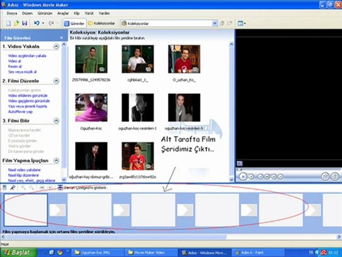Open the Nasıl video yakalanır tip
This screenshot has width=342, height=257.
[x=24, y=170]
